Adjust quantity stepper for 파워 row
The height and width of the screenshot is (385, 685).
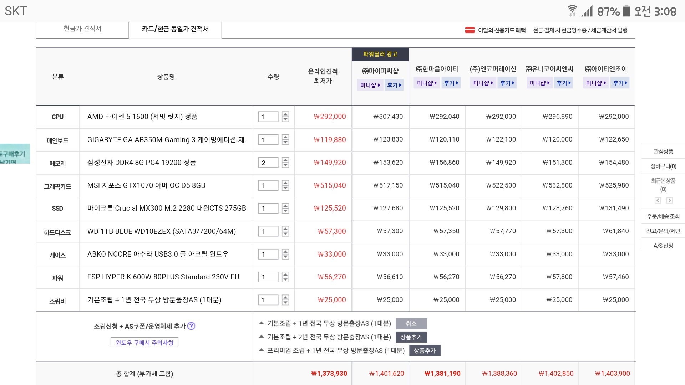coord(285,277)
